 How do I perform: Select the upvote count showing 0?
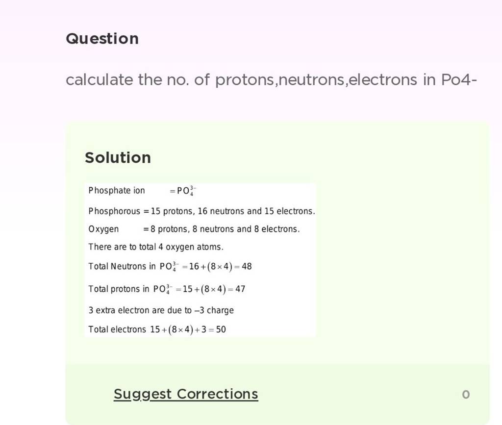click(x=466, y=394)
